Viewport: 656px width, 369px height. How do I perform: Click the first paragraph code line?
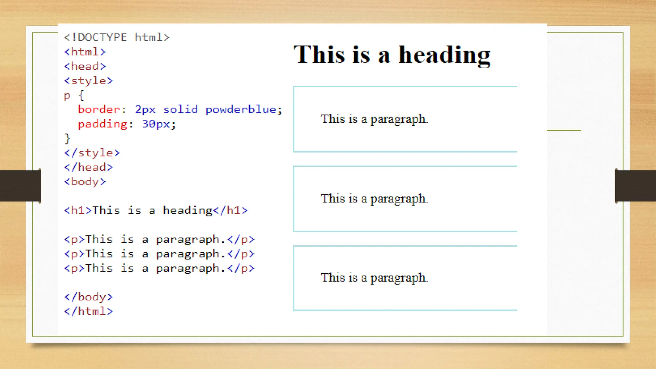pos(159,239)
